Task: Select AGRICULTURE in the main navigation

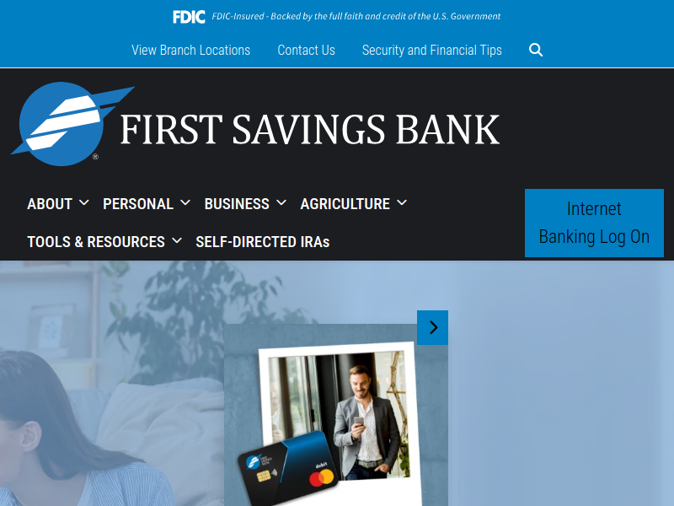Action: point(345,204)
